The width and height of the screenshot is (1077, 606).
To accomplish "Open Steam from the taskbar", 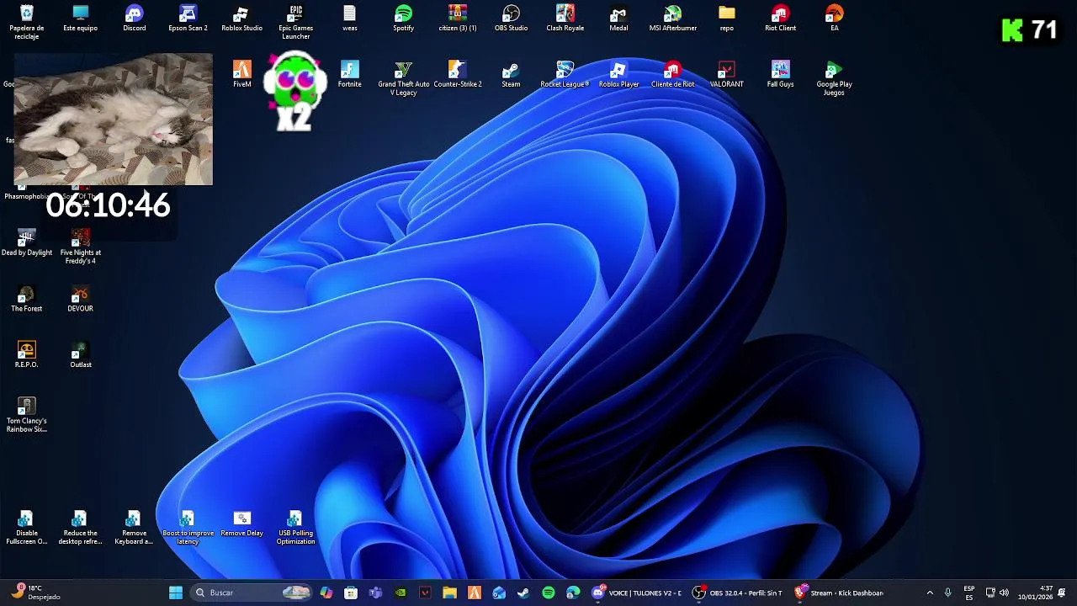I will 523,593.
